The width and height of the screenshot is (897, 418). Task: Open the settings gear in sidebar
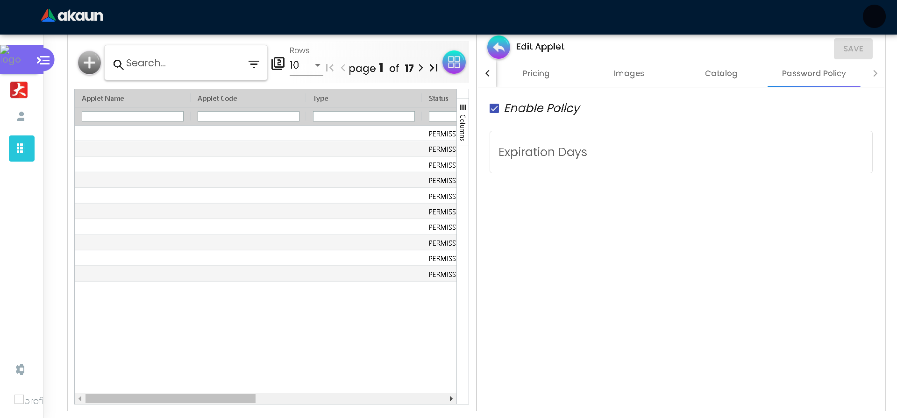(20, 369)
